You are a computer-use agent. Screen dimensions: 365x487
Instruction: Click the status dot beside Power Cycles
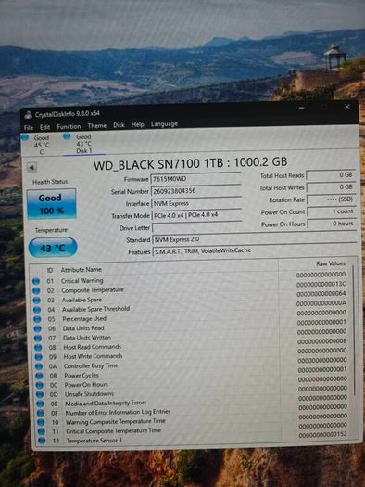39,376
